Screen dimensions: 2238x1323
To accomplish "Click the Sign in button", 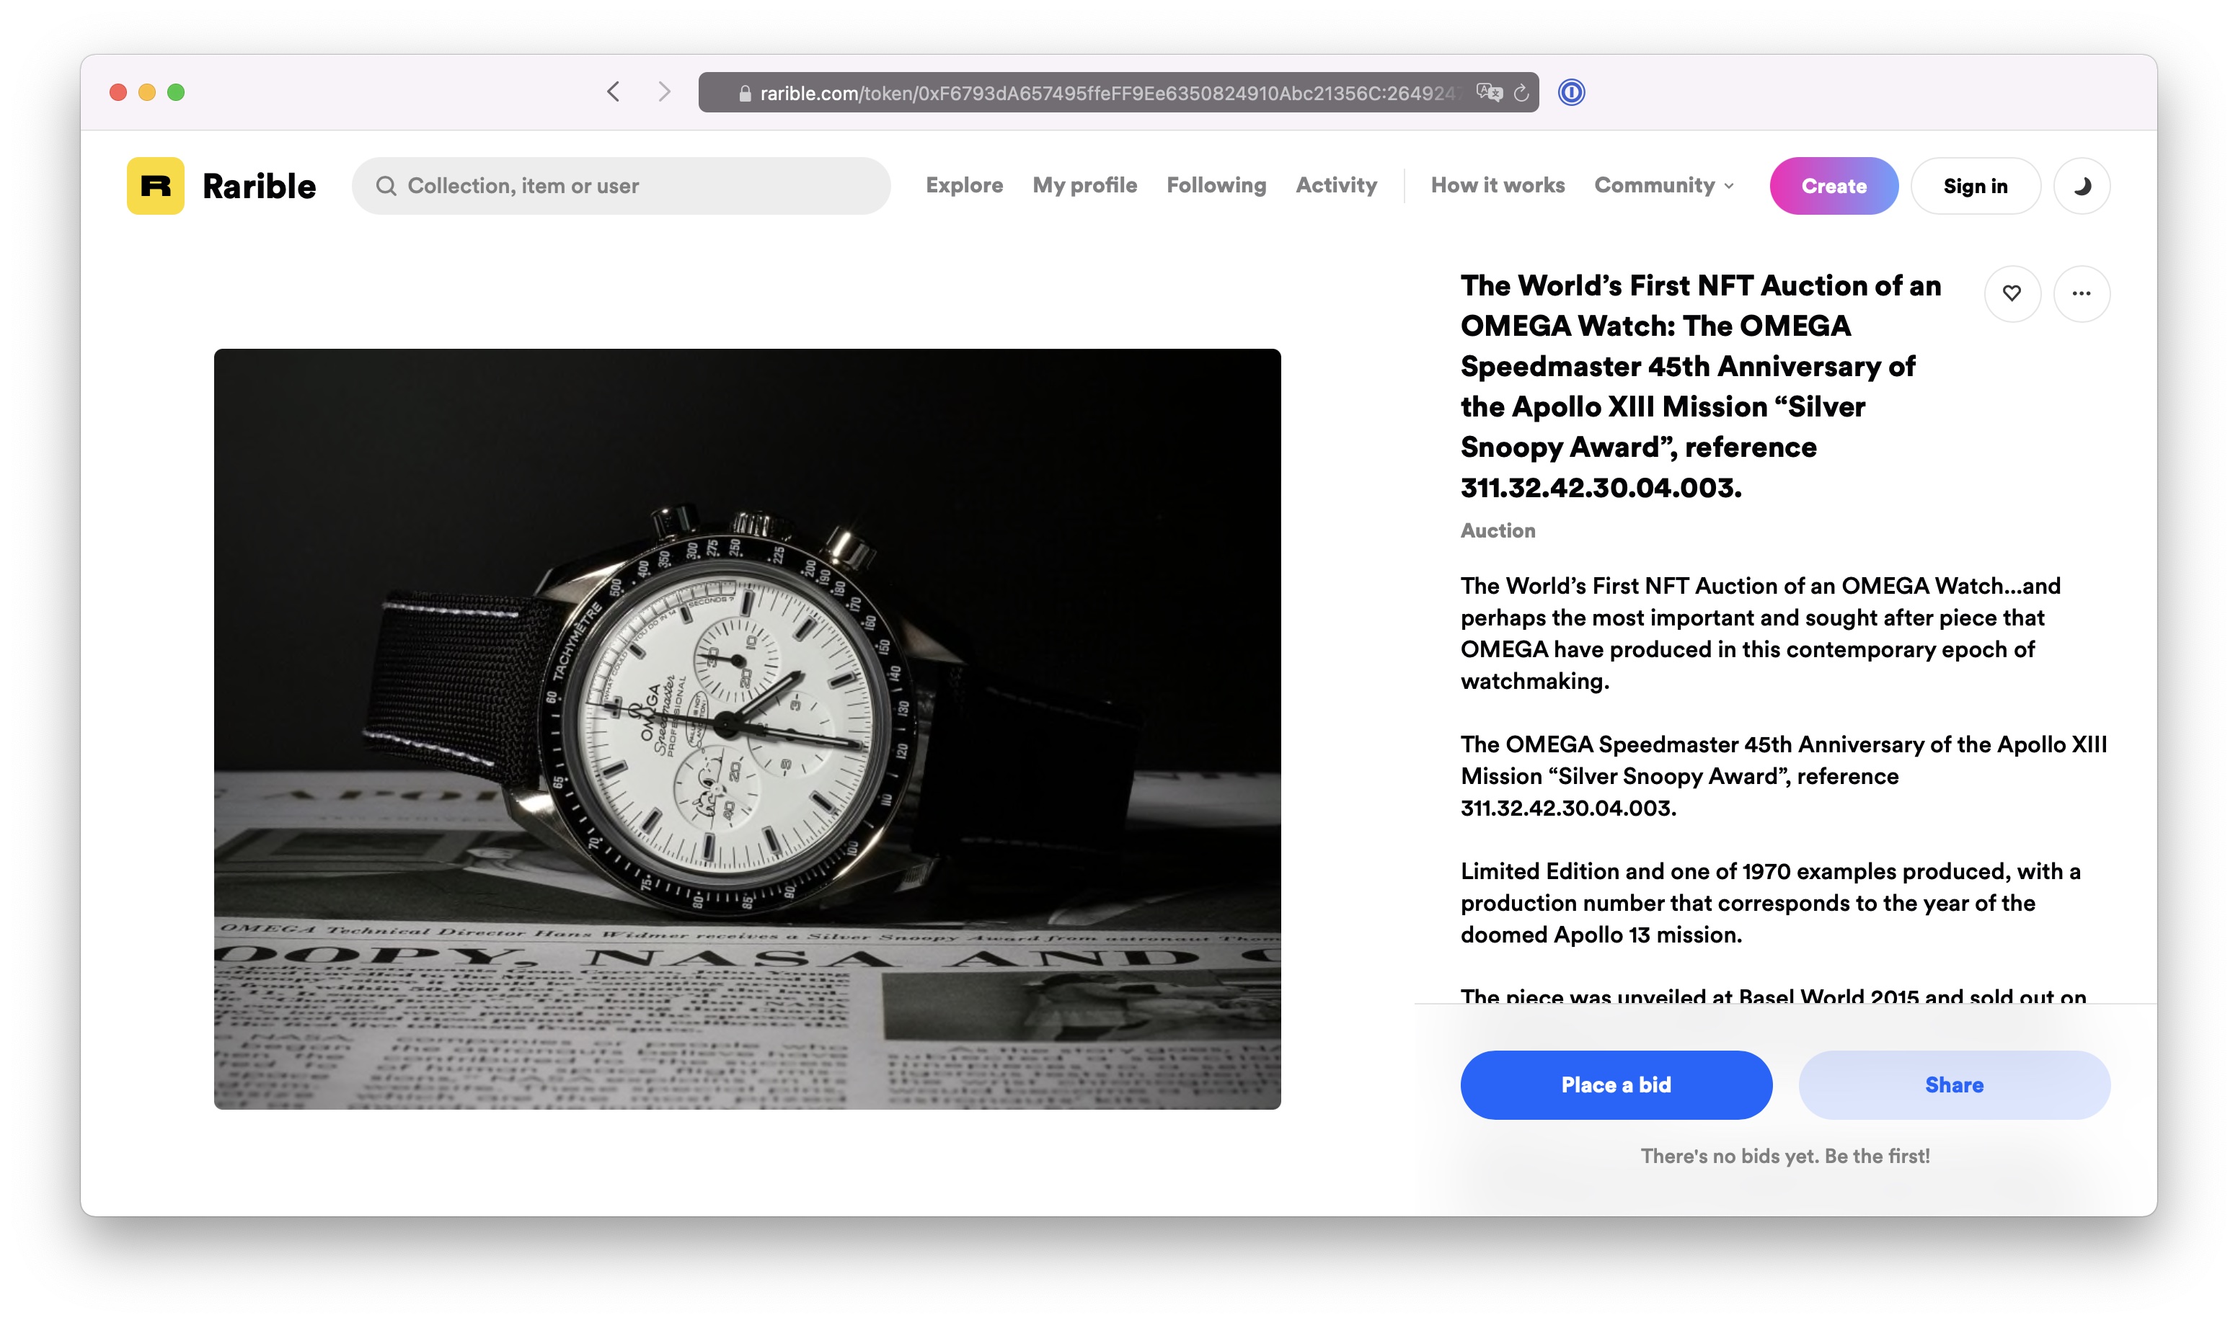I will (x=1975, y=186).
